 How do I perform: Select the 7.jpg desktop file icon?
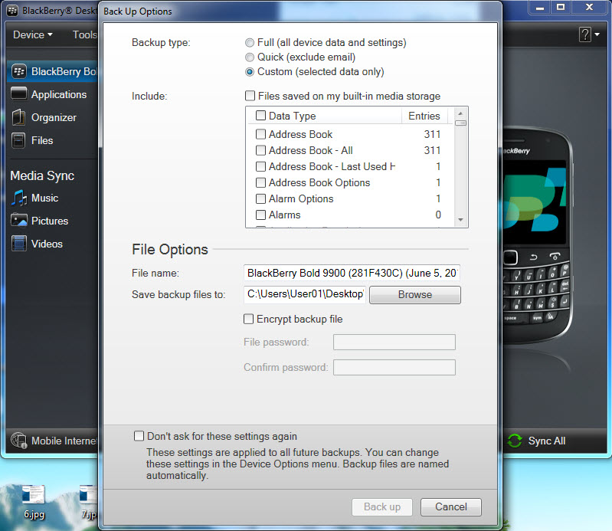click(x=88, y=494)
